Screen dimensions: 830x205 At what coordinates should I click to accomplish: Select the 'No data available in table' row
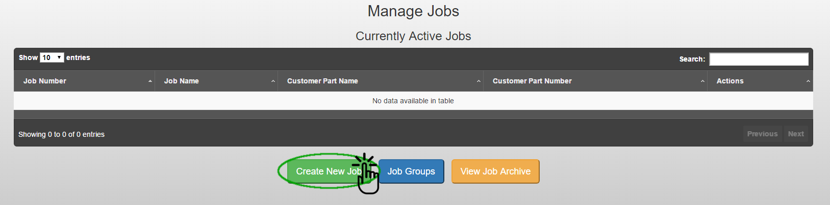coord(413,101)
